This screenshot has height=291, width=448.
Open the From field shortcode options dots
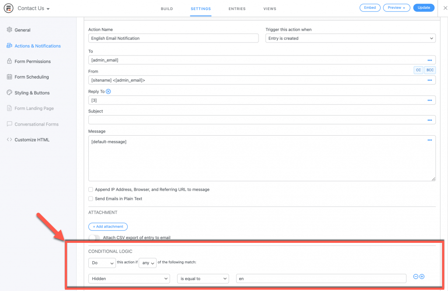click(x=430, y=81)
